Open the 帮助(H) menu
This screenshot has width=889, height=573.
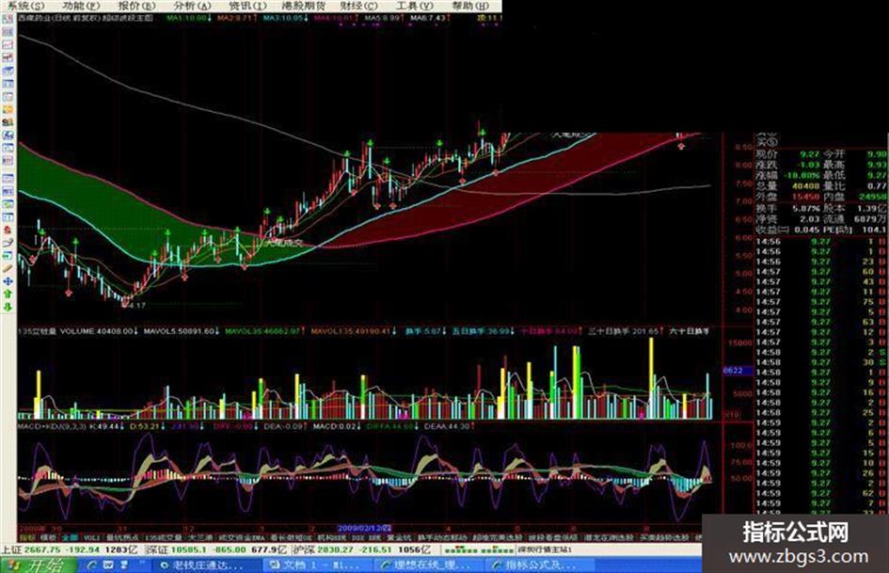tap(470, 6)
